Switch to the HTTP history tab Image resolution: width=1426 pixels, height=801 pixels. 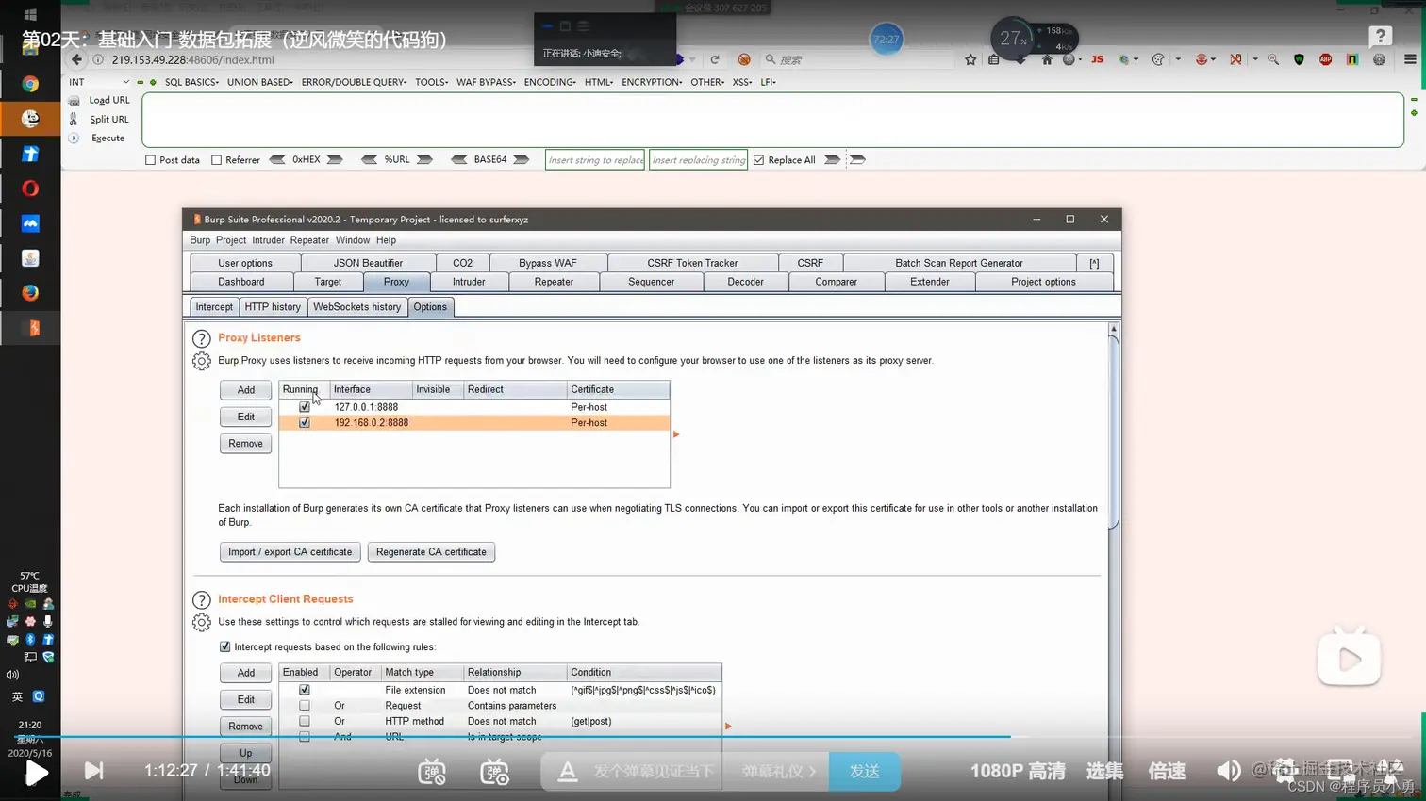(x=273, y=307)
